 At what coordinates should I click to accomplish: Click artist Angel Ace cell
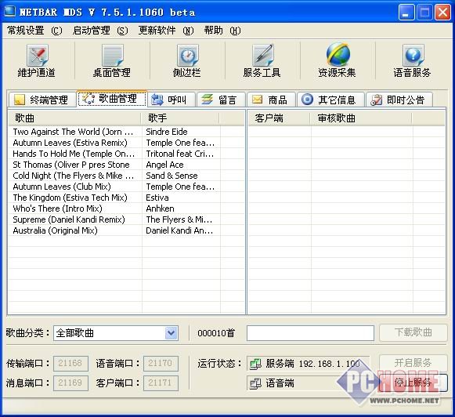pyautogui.click(x=164, y=165)
